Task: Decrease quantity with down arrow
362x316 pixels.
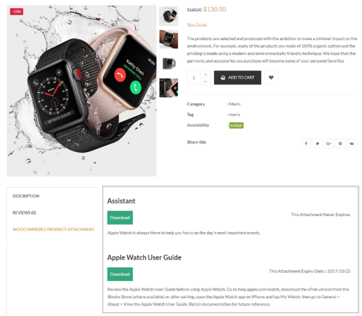Action: [205, 81]
